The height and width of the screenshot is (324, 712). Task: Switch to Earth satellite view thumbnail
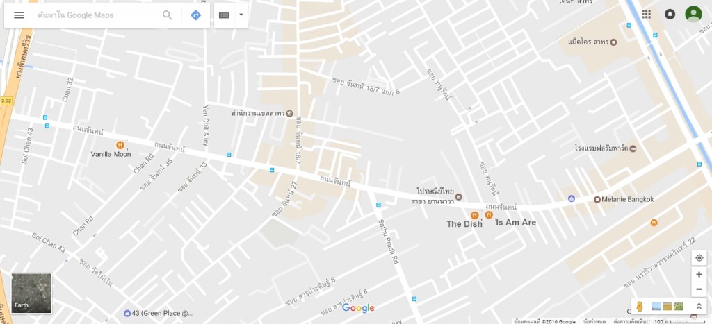tap(31, 293)
